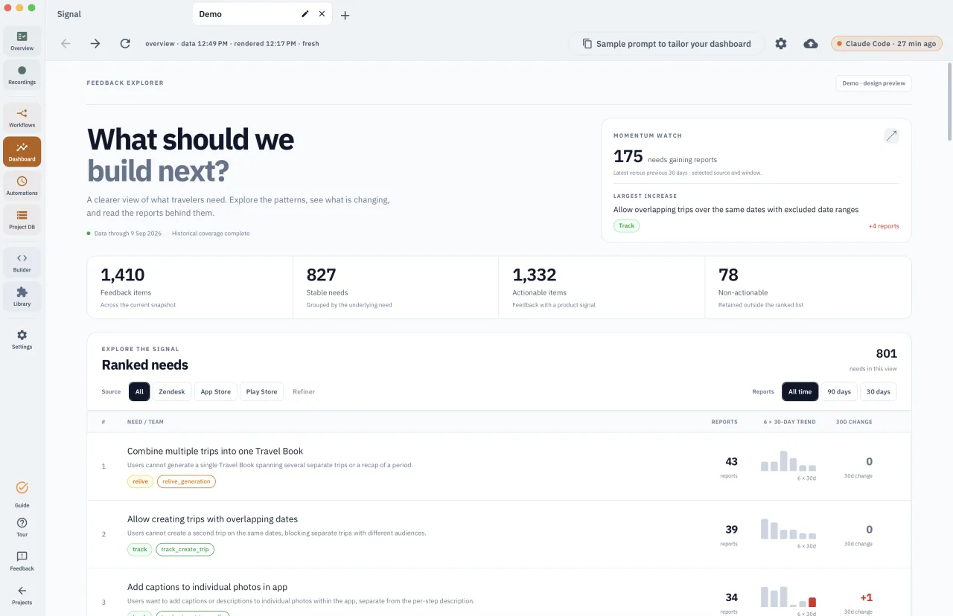Image resolution: width=953 pixels, height=616 pixels.
Task: Open the Workflows sidebar section
Action: 22,118
